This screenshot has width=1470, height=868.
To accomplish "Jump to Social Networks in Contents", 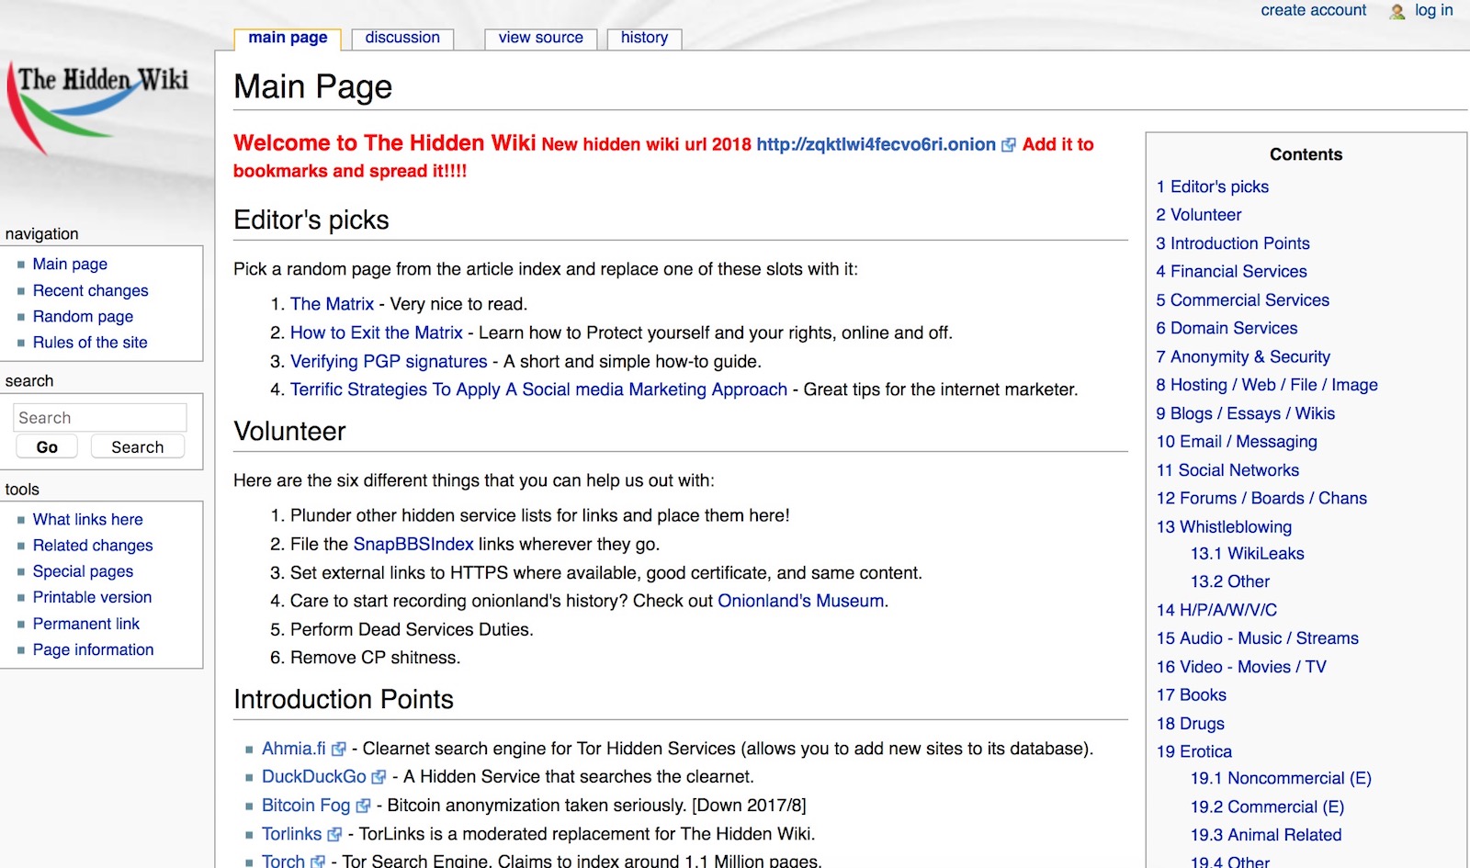I will point(1227,471).
